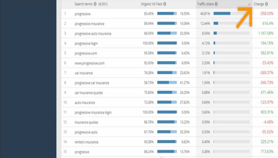The image size is (278, 158).
Task: Open the 'www.progressive.com' search term
Action: (89, 63)
